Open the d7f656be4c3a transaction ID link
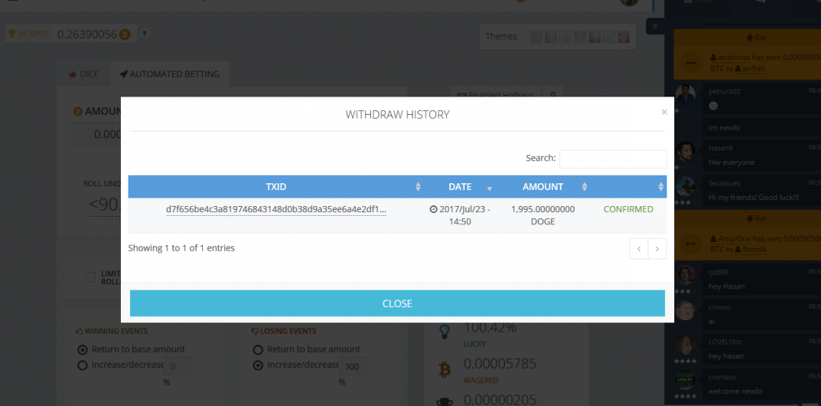This screenshot has width=821, height=406. point(276,209)
